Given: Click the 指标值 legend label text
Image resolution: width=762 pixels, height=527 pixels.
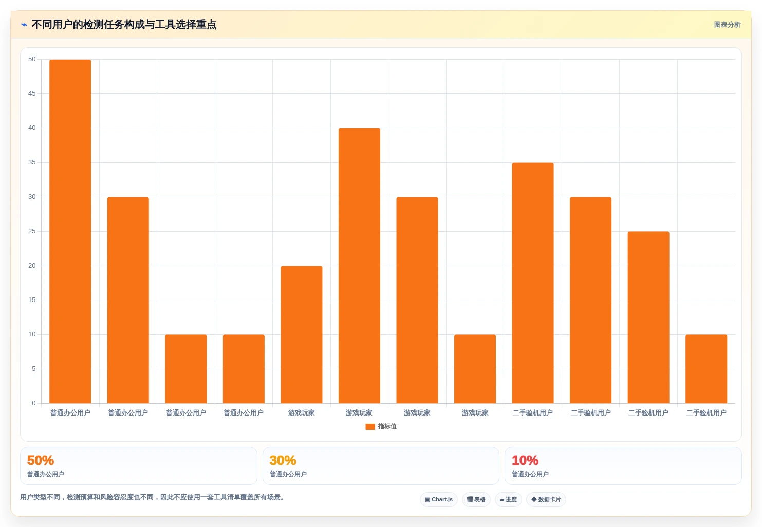Looking at the screenshot, I should pyautogui.click(x=387, y=426).
